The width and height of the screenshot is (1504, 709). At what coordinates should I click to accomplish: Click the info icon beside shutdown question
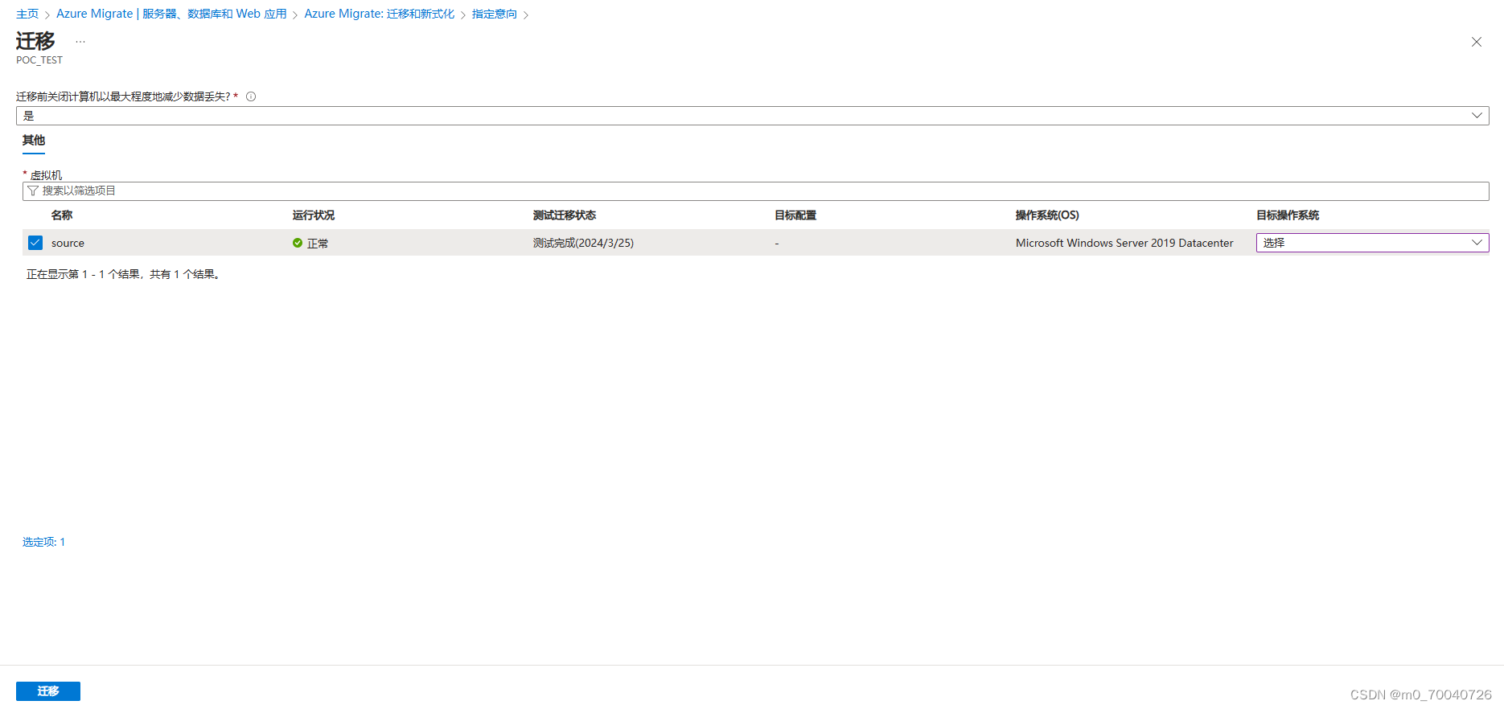251,96
